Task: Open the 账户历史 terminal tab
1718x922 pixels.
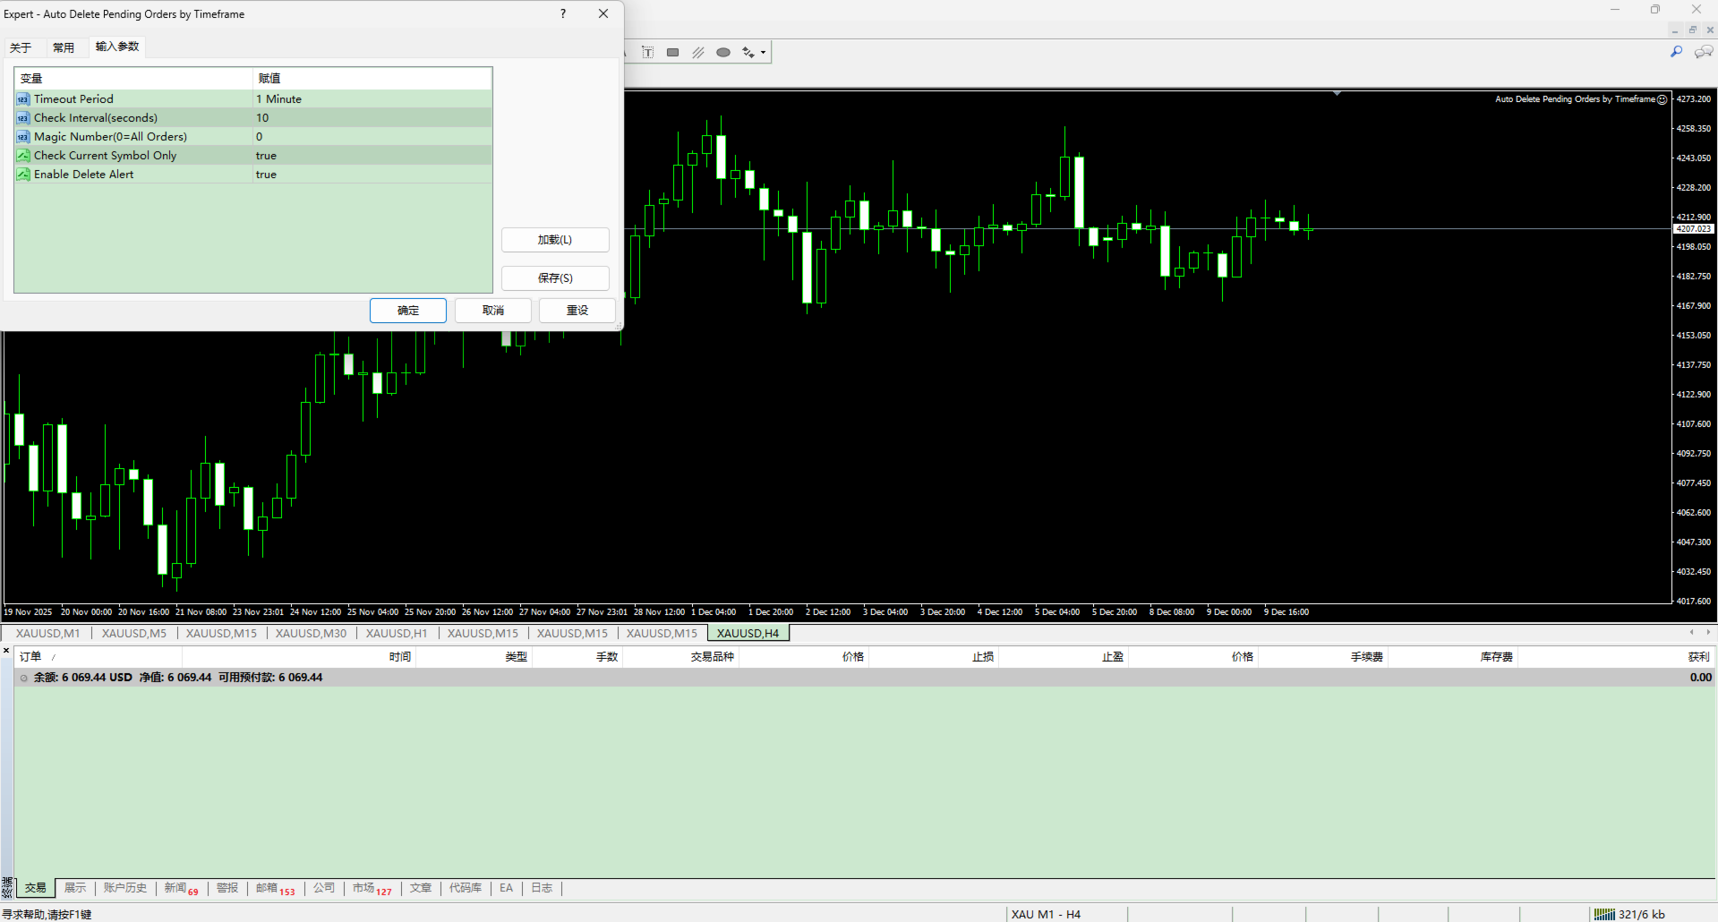Action: point(125,888)
